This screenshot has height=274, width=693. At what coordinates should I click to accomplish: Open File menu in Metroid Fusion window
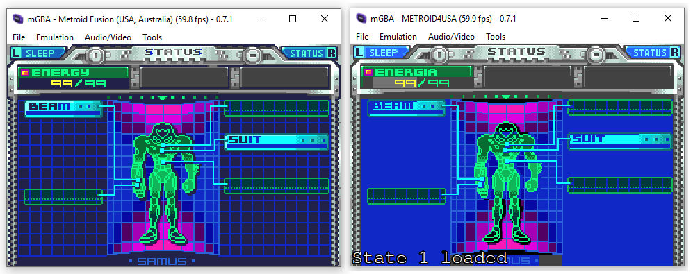point(19,37)
